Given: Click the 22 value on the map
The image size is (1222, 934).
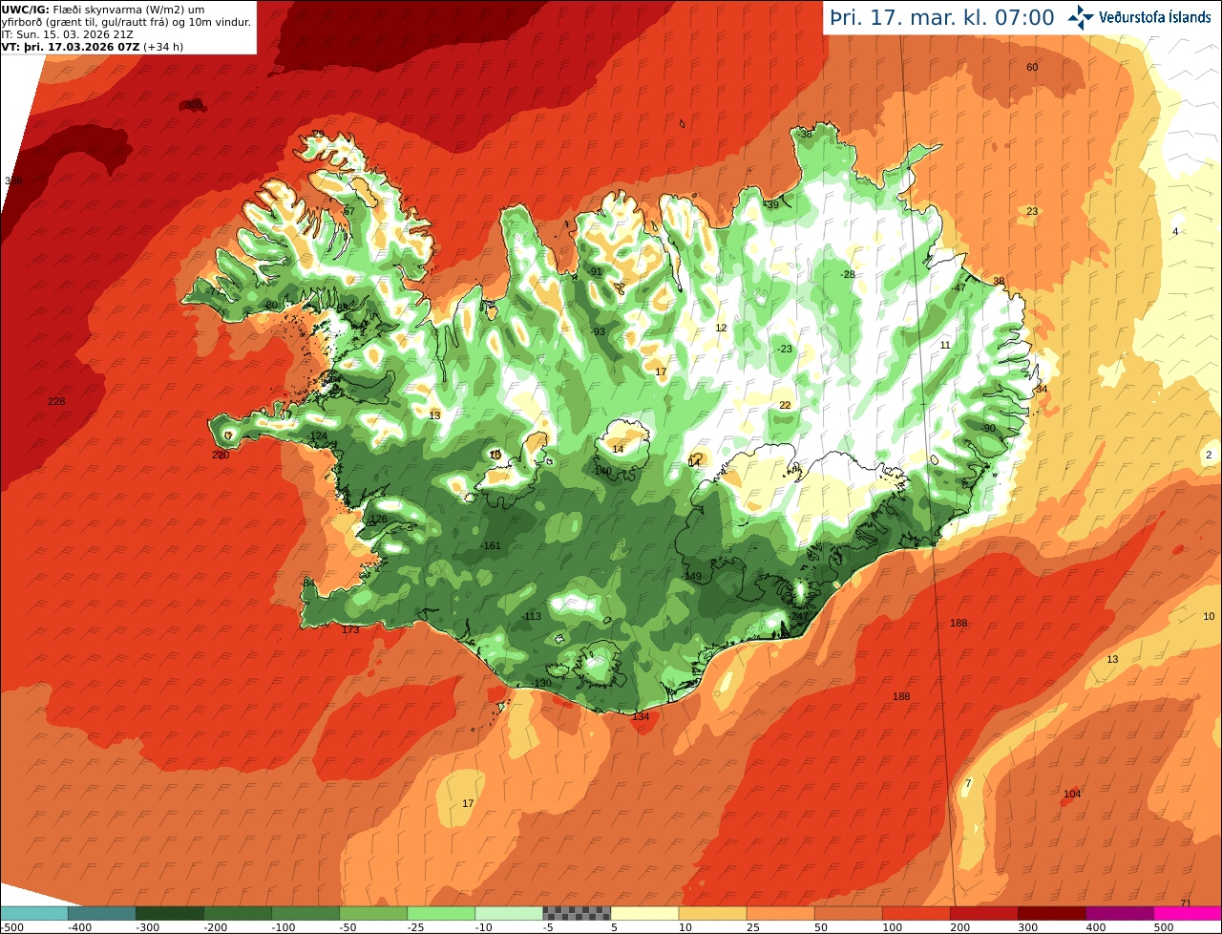Looking at the screenshot, I should click(x=785, y=405).
